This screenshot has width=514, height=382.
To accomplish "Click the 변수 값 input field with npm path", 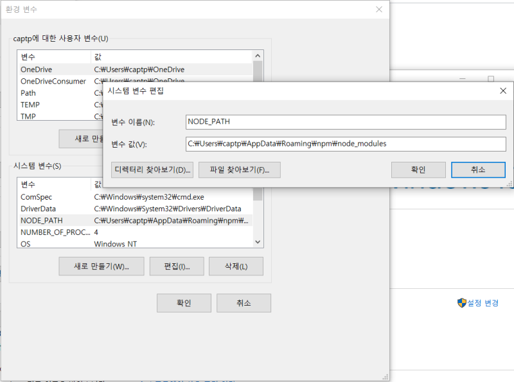I will coord(346,144).
